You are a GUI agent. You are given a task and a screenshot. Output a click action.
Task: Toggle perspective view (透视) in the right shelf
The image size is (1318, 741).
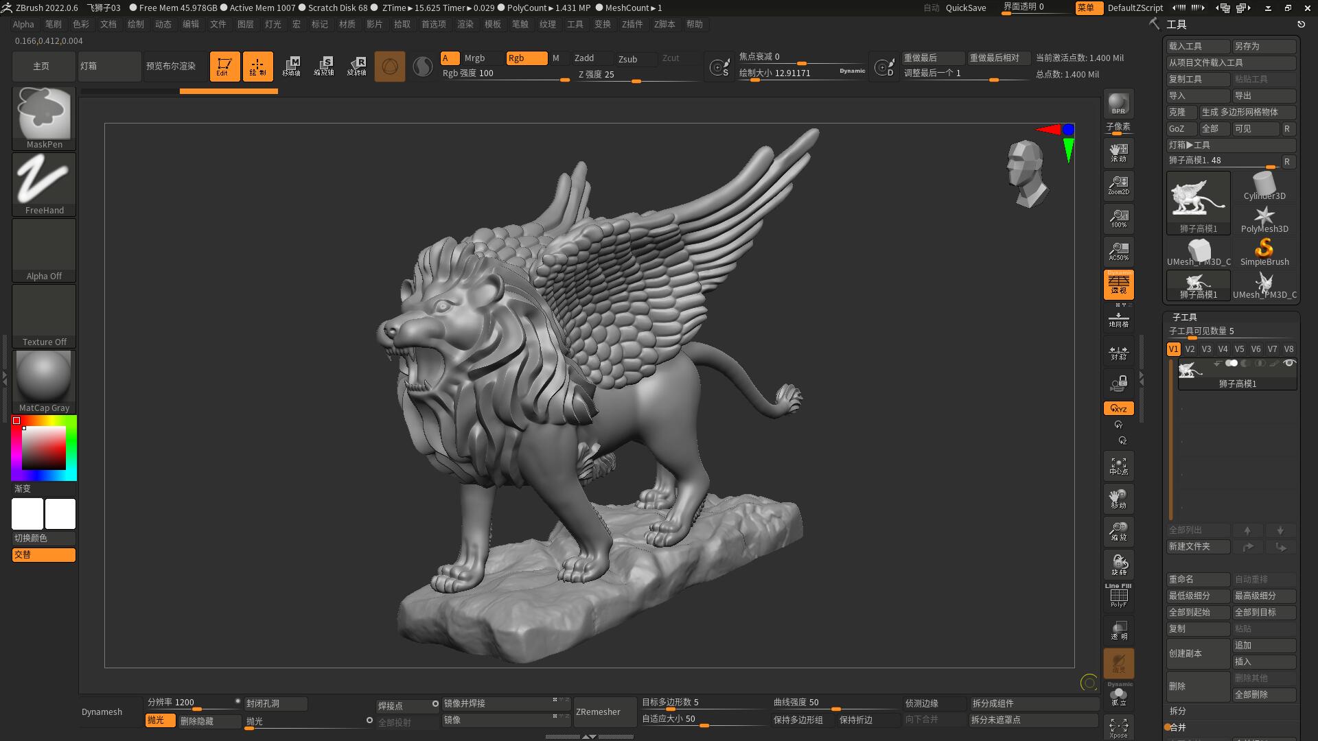point(1118,285)
